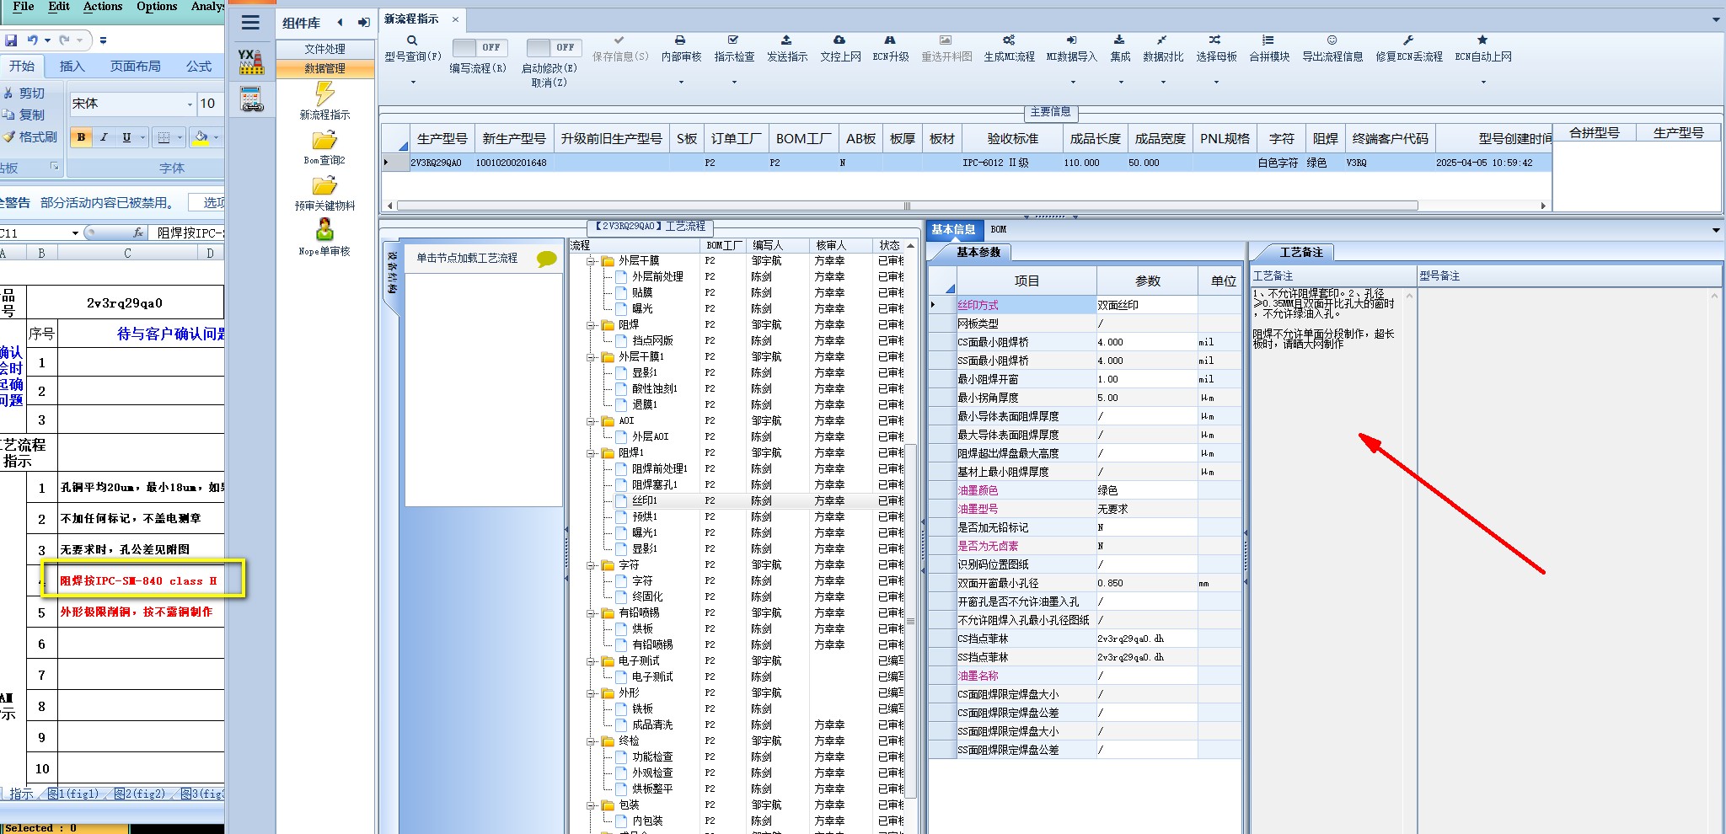Collapse the 有铅喷锡 tree node

592,613
